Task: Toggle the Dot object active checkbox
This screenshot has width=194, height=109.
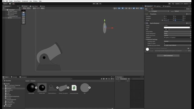Action: click(x=149, y=9)
